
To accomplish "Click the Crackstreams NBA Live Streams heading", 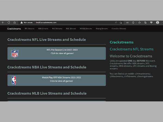I will pyautogui.click(x=47, y=67).
